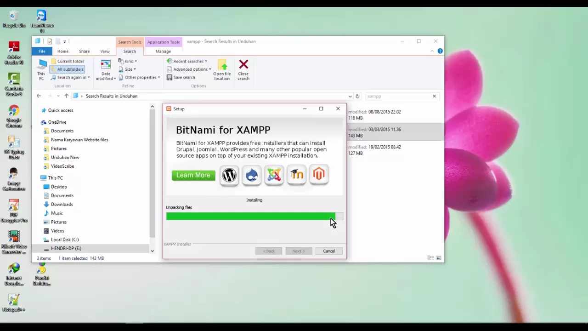The width and height of the screenshot is (588, 331).
Task: Click the Explorer help question mark icon
Action: [440, 51]
